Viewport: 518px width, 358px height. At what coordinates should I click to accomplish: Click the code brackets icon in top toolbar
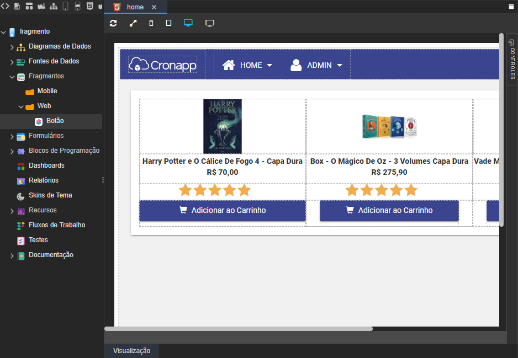click(x=5, y=6)
